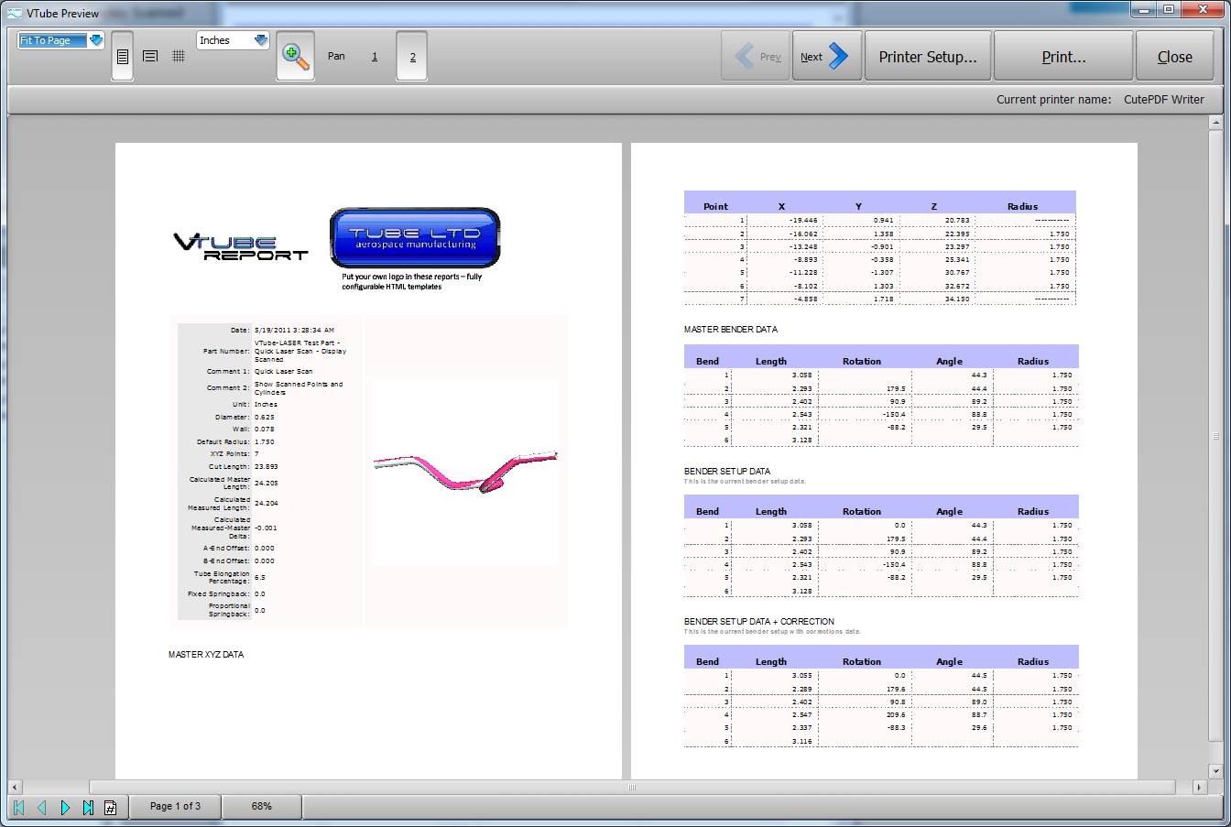Toggle one-page display mode

(x=375, y=57)
